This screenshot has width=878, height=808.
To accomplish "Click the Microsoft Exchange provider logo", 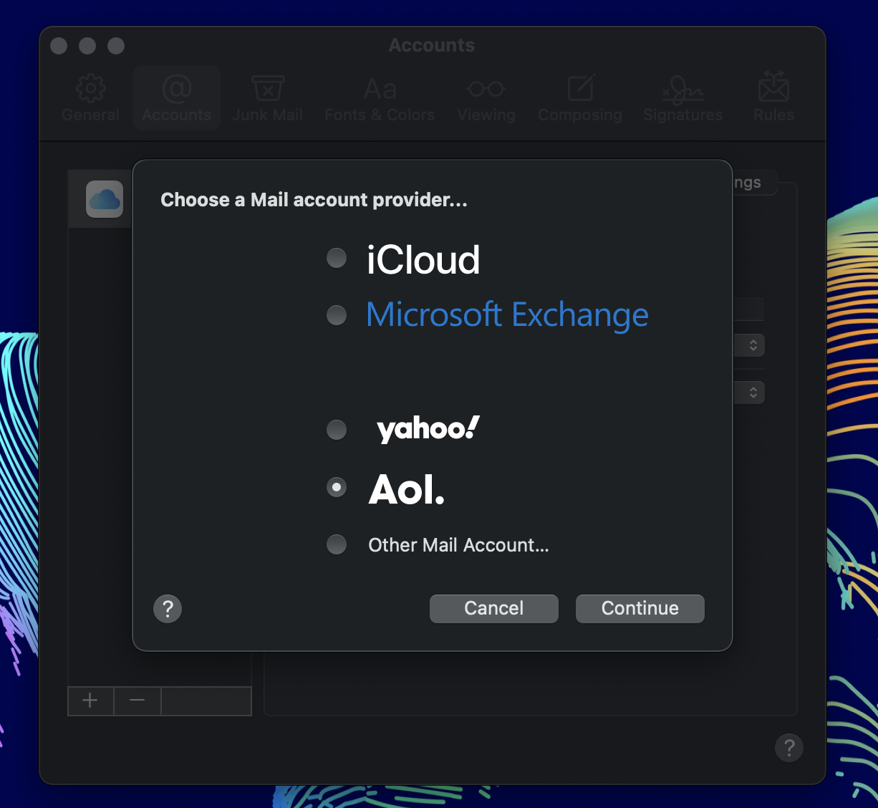I will click(x=507, y=315).
